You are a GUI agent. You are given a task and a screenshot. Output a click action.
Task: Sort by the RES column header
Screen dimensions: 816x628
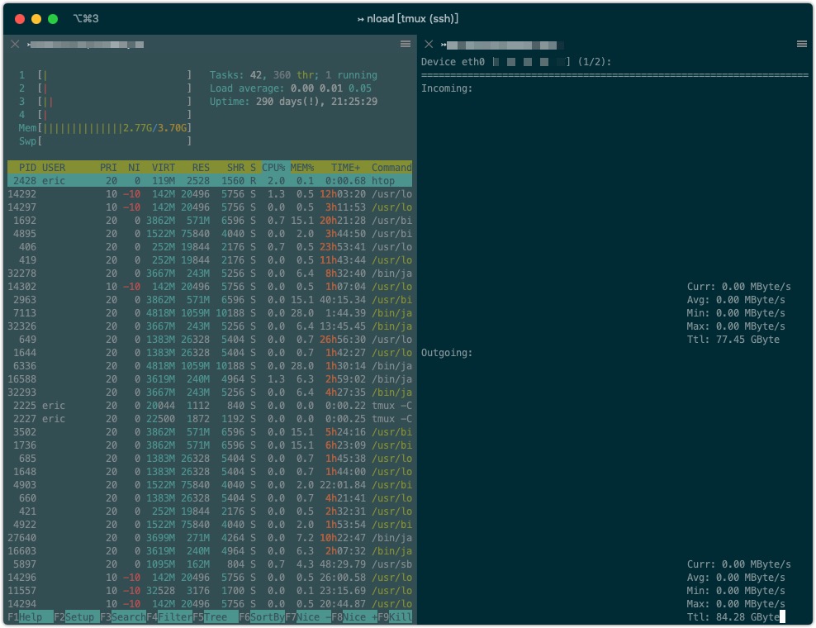pos(201,168)
